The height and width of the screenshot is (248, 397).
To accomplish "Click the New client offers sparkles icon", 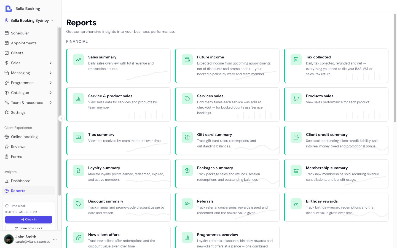I will click(x=78, y=237).
